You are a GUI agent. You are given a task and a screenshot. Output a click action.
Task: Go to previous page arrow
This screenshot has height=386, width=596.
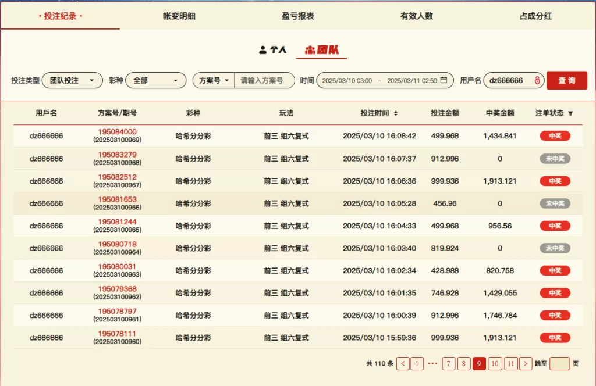(x=403, y=363)
